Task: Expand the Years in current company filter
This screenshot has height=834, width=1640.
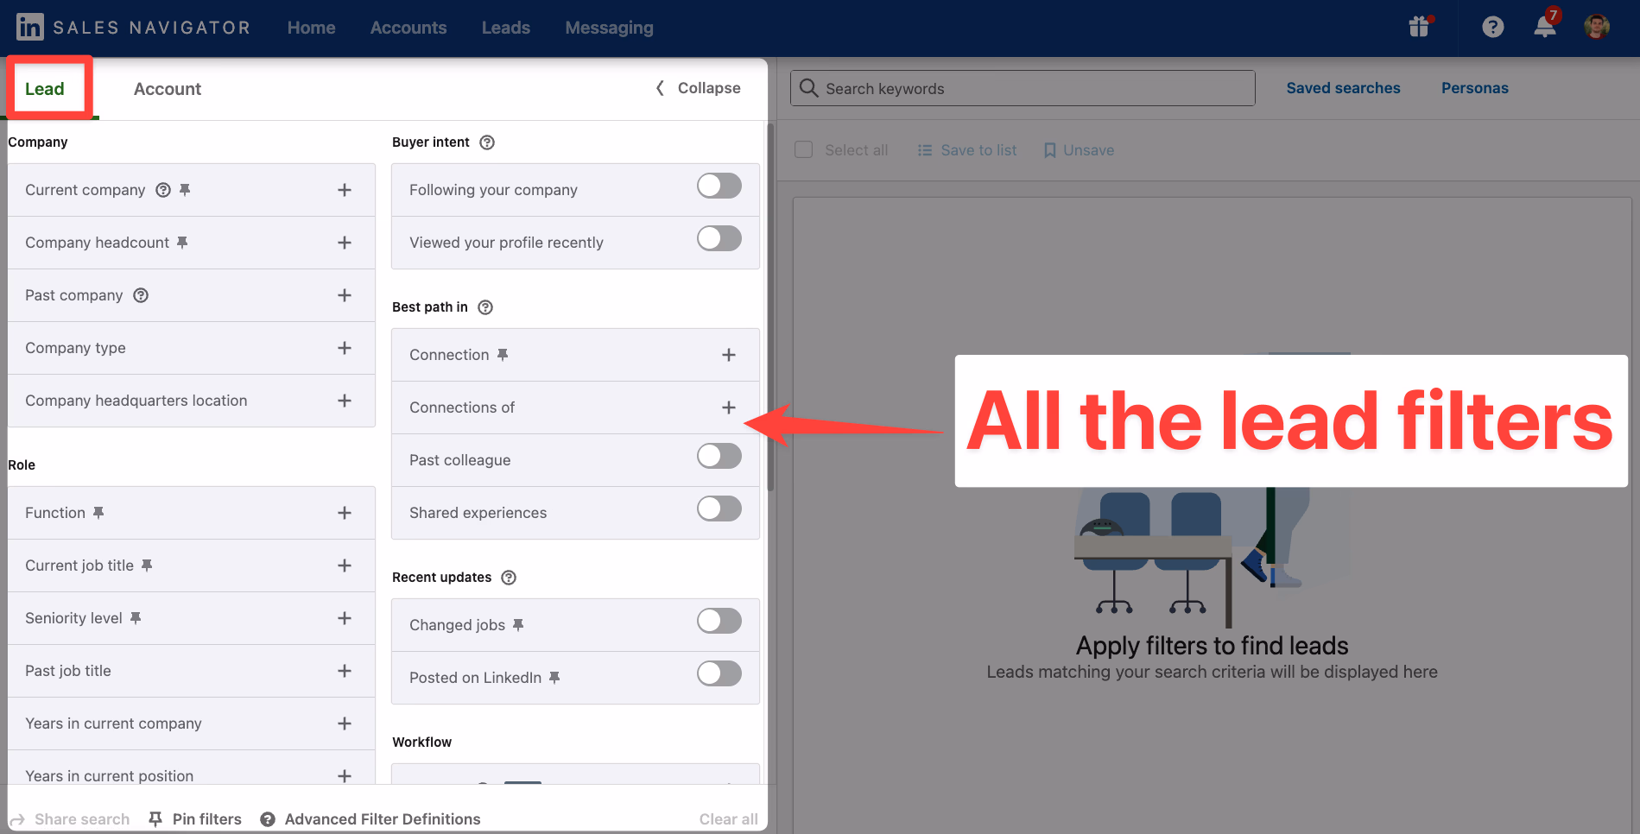Action: pyautogui.click(x=345, y=723)
